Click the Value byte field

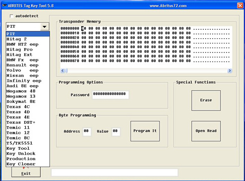pyautogui.click(x=116, y=131)
